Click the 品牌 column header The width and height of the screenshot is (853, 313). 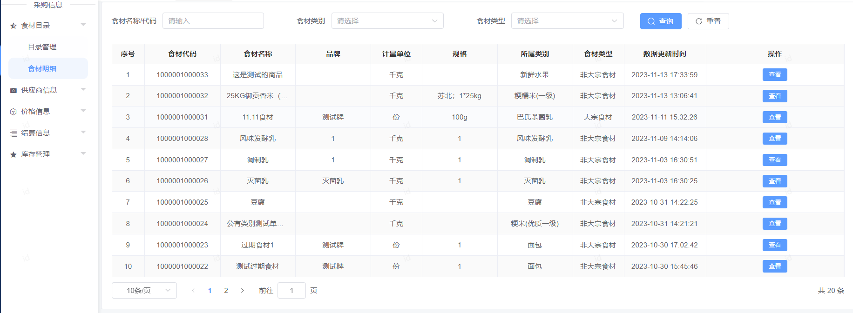point(333,54)
